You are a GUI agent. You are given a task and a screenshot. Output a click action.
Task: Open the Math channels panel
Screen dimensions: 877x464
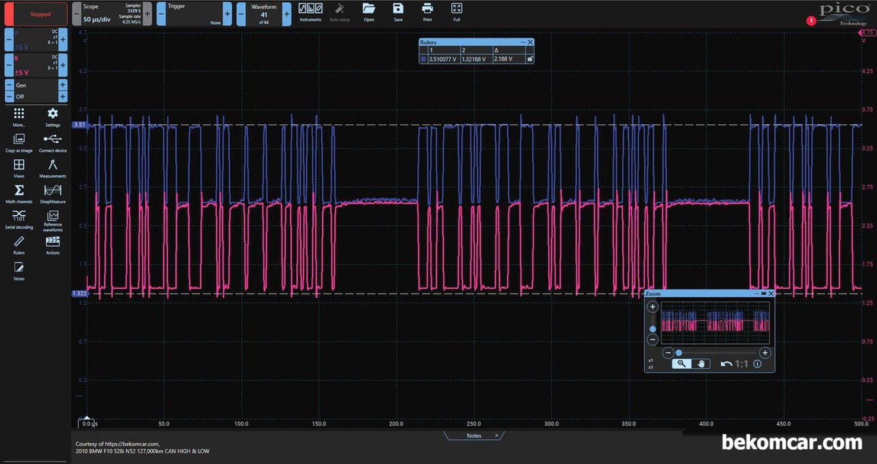click(19, 190)
